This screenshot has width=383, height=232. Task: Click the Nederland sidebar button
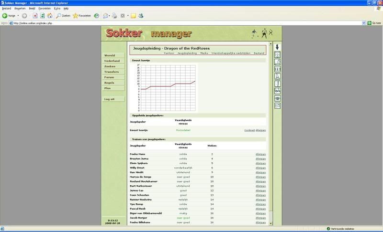[113, 61]
